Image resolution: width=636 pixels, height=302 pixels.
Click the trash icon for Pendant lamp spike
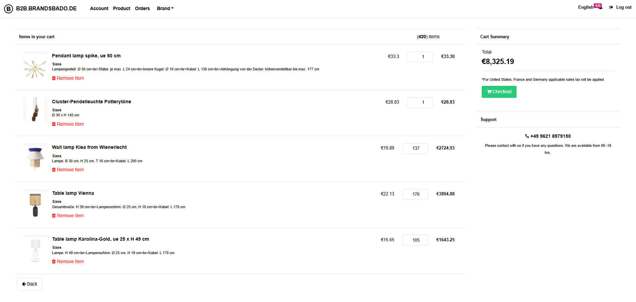(54, 78)
